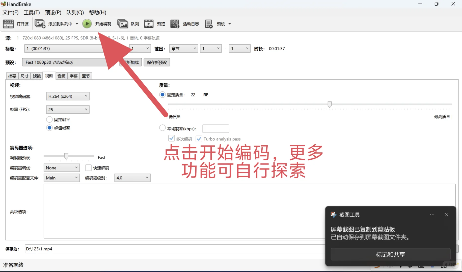Image resolution: width=462 pixels, height=272 pixels.
Task: Open the video encoder H.264 (x264) dropdown
Action: click(68, 96)
